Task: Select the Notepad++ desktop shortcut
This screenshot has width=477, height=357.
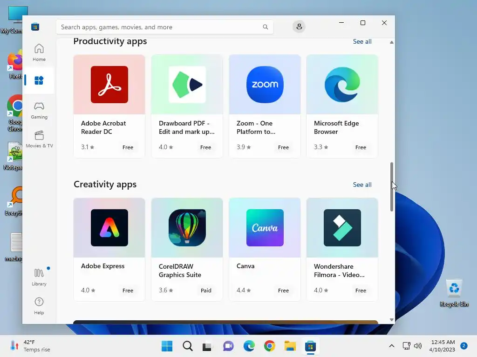Action: coord(14,156)
